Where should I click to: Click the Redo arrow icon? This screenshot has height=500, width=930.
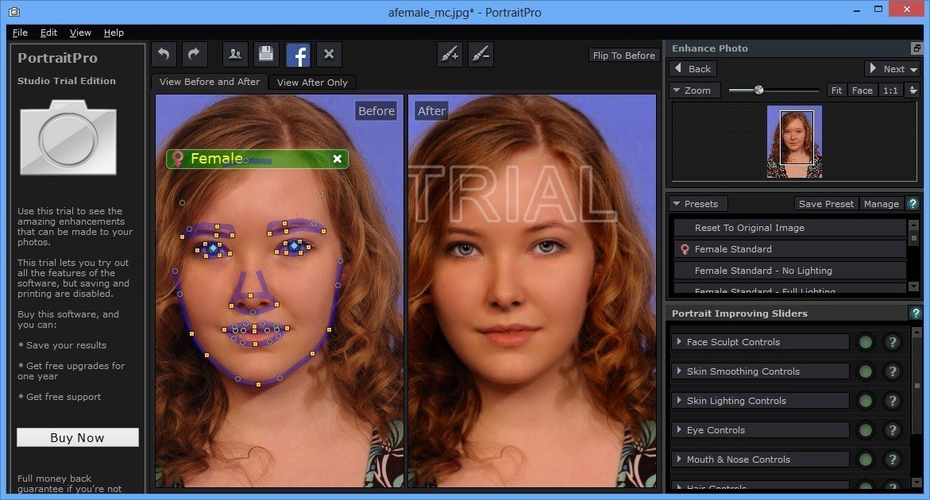[195, 54]
